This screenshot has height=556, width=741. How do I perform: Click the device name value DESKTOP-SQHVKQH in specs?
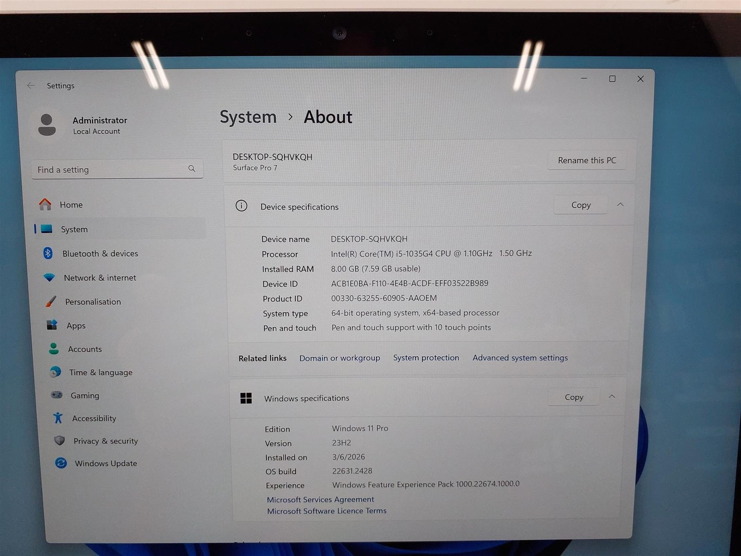(x=369, y=239)
